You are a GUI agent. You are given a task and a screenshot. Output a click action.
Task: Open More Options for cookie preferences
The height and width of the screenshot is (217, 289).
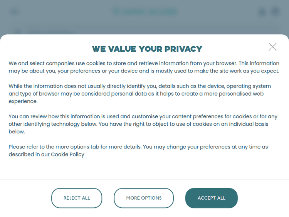pyautogui.click(x=144, y=198)
